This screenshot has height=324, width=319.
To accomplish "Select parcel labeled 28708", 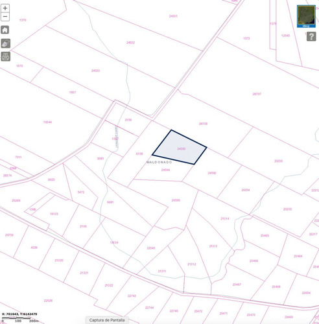I will pyautogui.click(x=203, y=124).
